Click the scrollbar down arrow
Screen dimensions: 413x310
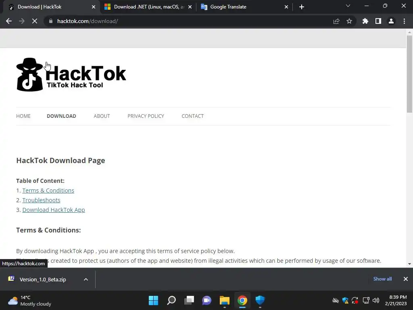click(409, 264)
